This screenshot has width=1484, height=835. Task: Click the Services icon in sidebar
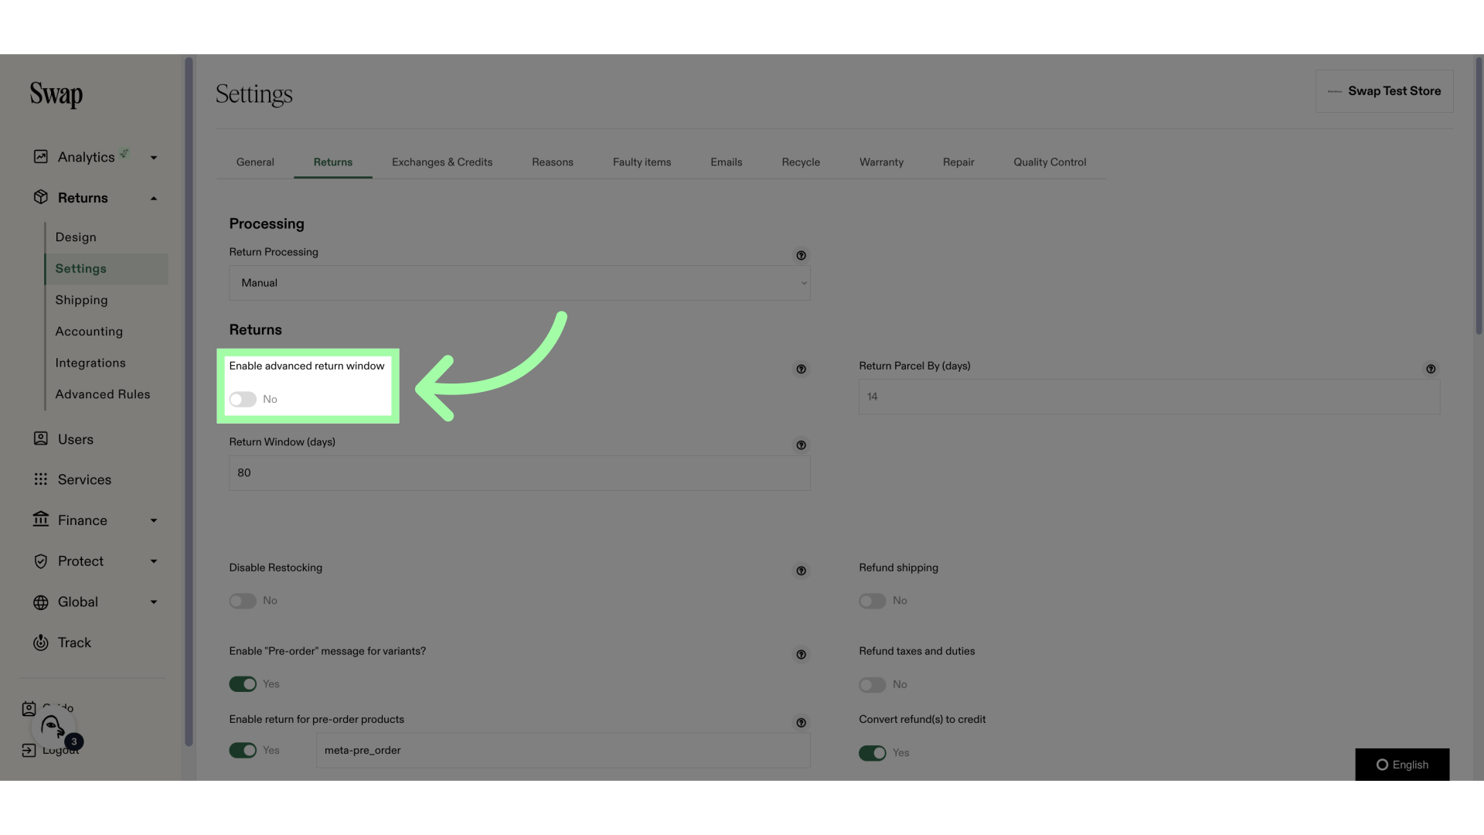pyautogui.click(x=39, y=480)
